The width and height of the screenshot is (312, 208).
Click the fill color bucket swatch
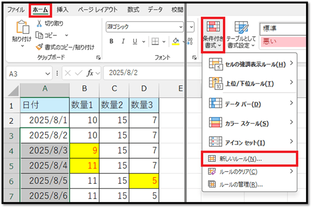(x=176, y=42)
